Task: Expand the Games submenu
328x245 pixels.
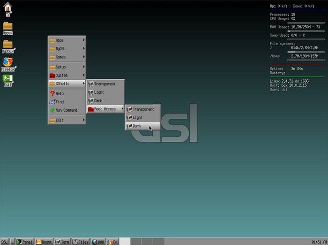Action: [67, 57]
